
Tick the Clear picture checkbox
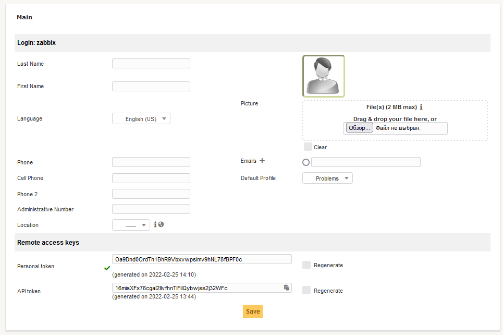point(308,147)
